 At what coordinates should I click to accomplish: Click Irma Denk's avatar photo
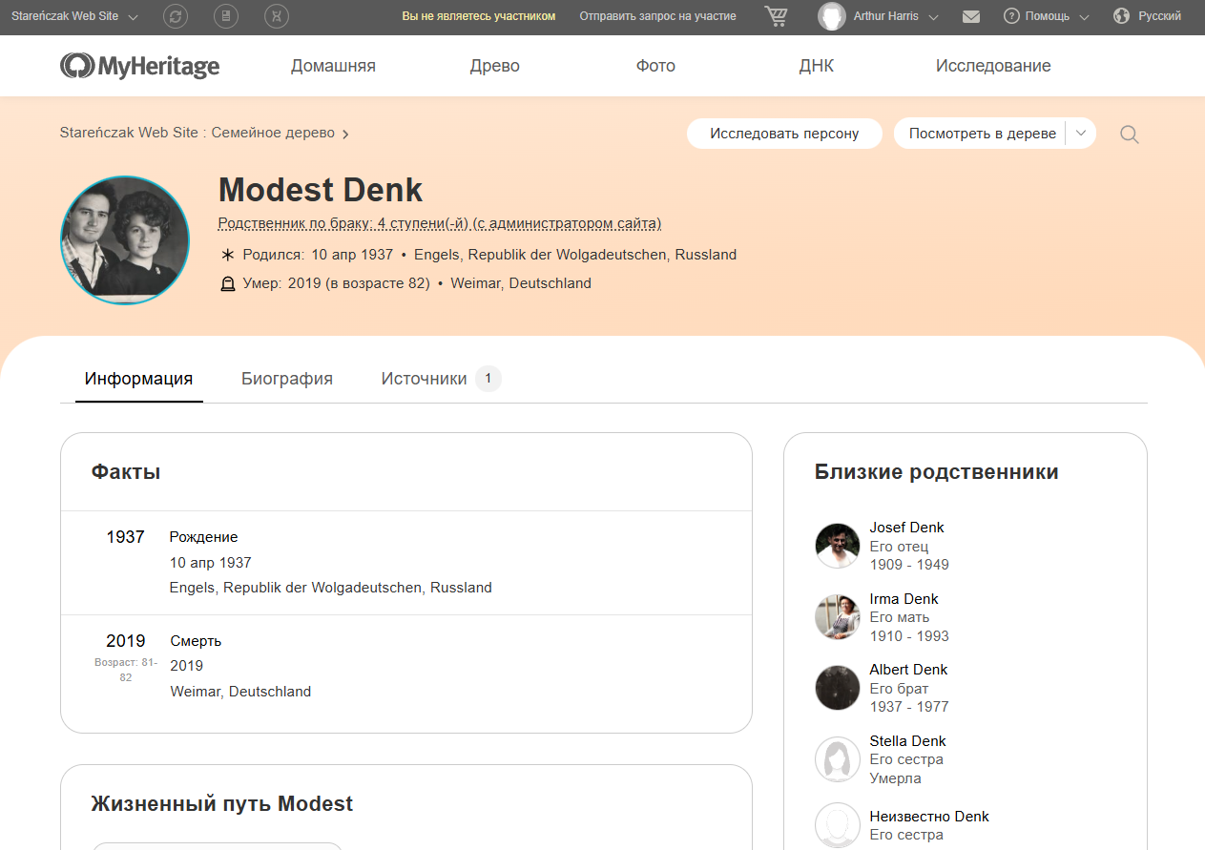[x=838, y=616]
